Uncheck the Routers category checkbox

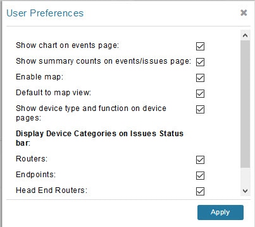click(200, 160)
